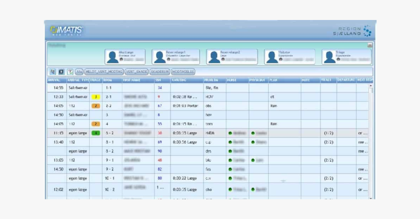The image size is (420, 219).
Task: Click the first toolbar icon left of Alle
Action: click(53, 72)
